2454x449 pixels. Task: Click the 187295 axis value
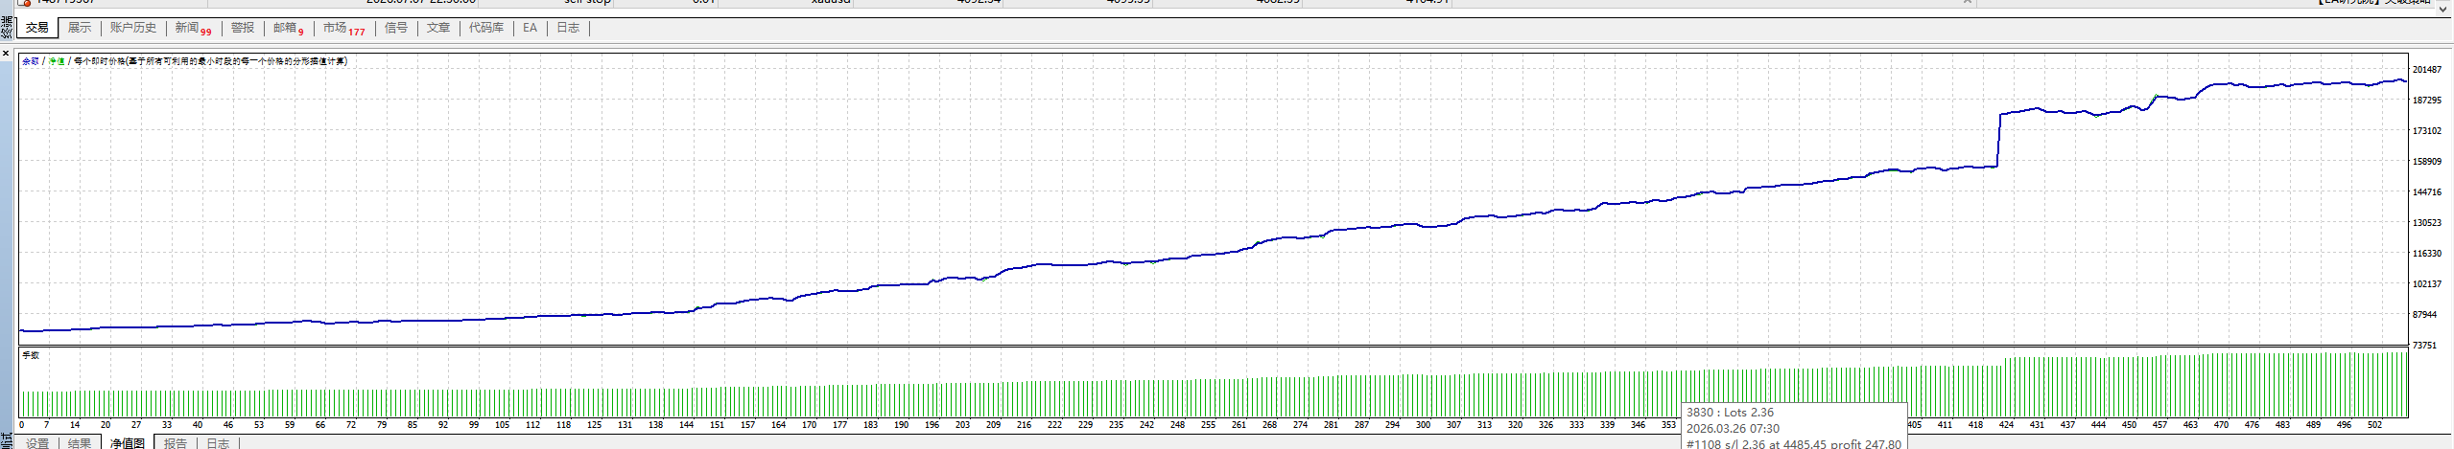click(x=2426, y=101)
